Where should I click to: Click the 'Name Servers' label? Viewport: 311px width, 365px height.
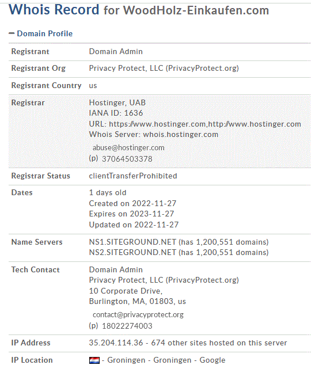tap(37, 242)
